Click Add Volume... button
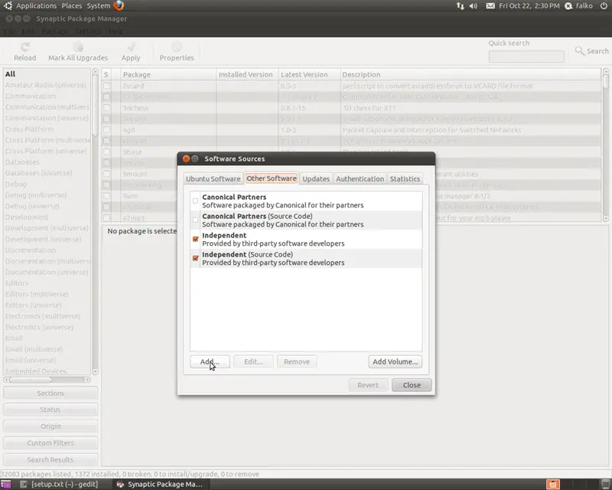 pos(395,362)
